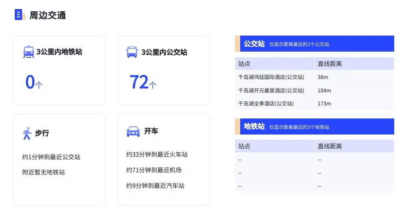The image size is (409, 220).
Task: Click 站点 column header in subway table
Action: click(x=275, y=146)
